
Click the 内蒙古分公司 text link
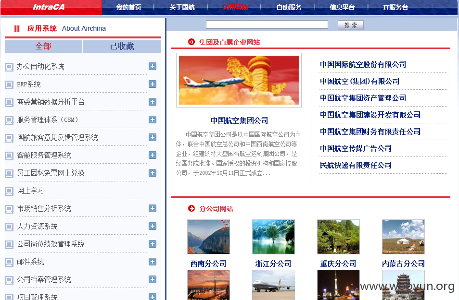403,264
